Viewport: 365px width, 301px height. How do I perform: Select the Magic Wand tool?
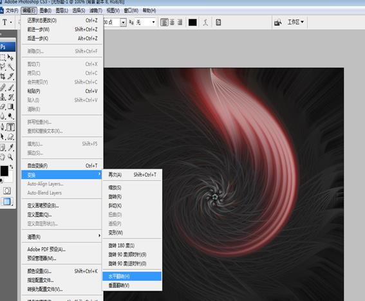pos(10,67)
